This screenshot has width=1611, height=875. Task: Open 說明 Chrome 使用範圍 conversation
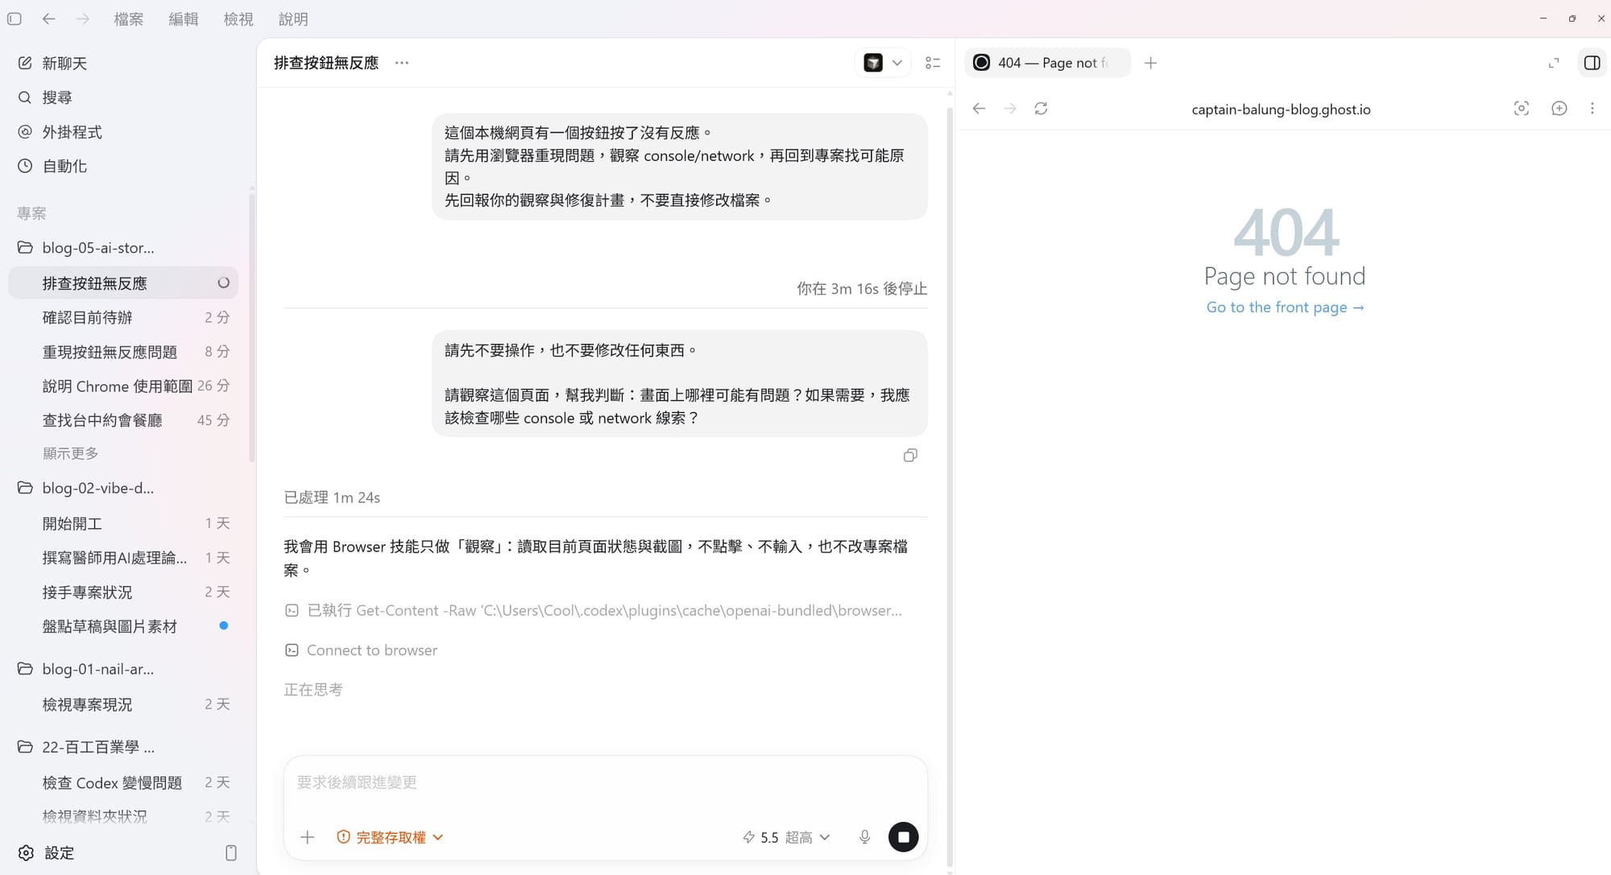coord(123,386)
